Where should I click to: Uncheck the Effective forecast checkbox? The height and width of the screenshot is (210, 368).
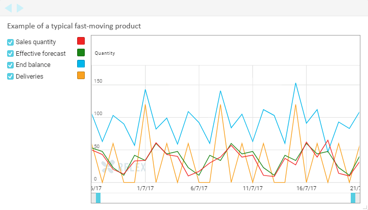click(x=10, y=53)
